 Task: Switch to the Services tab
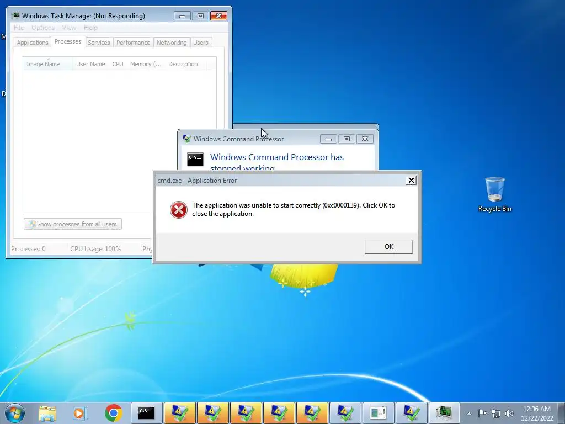[99, 43]
